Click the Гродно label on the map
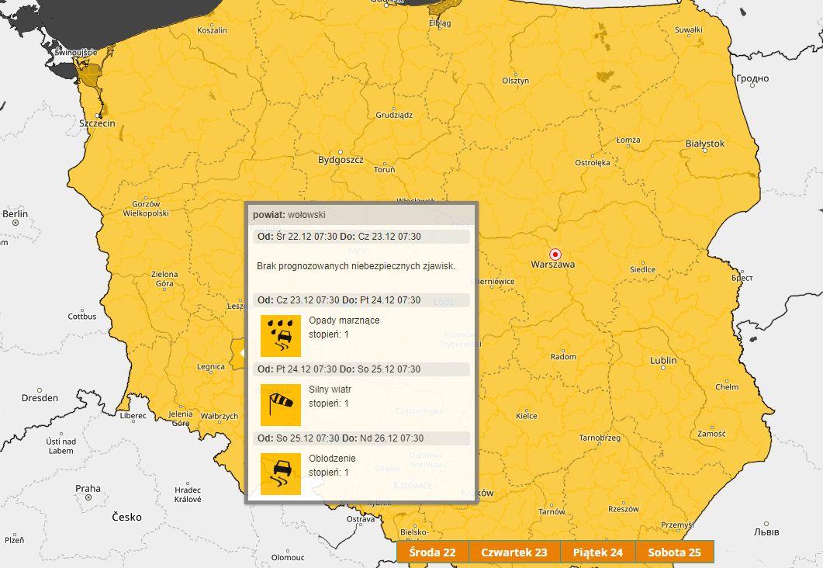Screen dimensions: 823x568 (752, 78)
